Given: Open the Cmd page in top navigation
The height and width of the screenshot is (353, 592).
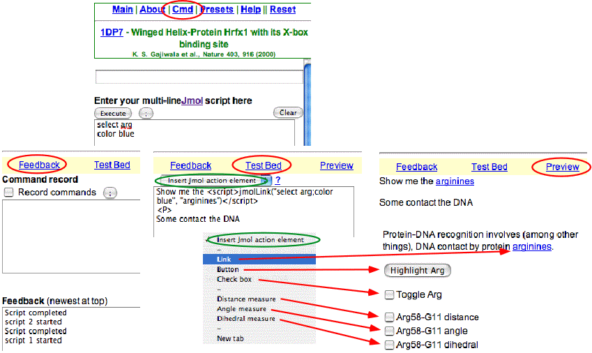Looking at the screenshot, I should pyautogui.click(x=183, y=10).
